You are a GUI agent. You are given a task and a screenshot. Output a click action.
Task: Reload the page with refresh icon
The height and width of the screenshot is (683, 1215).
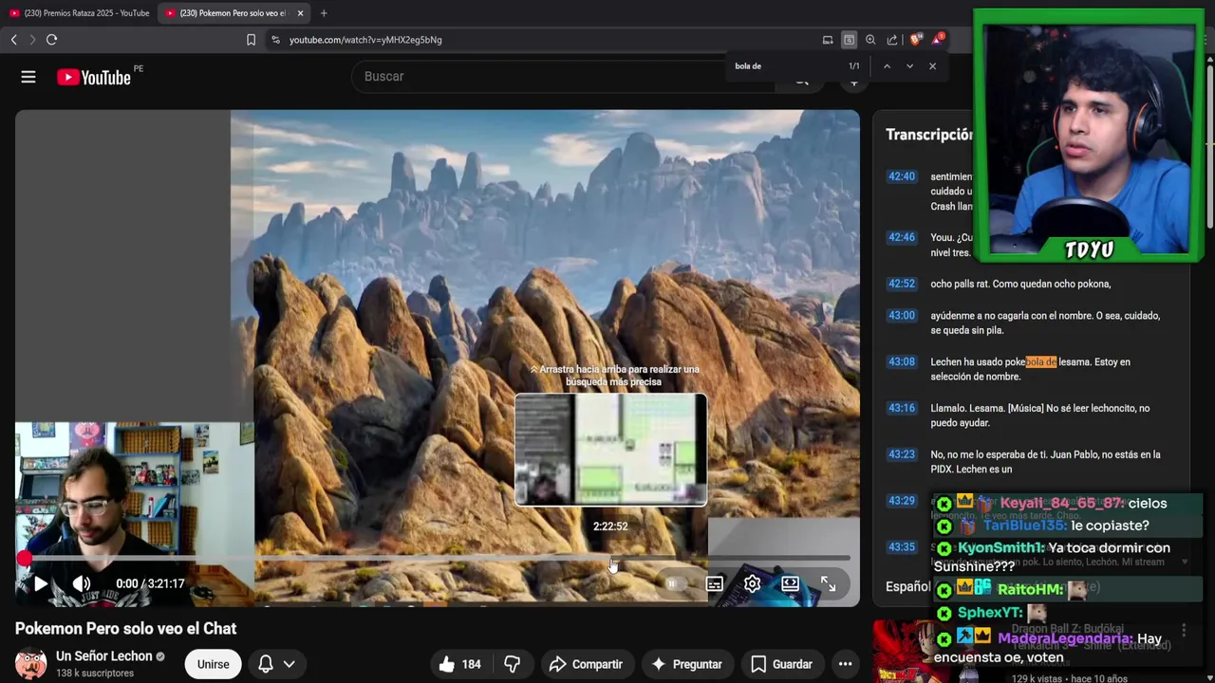pos(51,40)
